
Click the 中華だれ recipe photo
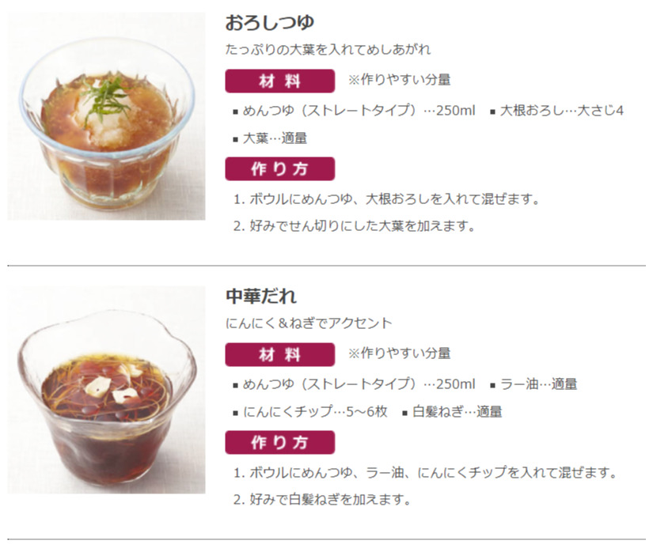point(106,390)
